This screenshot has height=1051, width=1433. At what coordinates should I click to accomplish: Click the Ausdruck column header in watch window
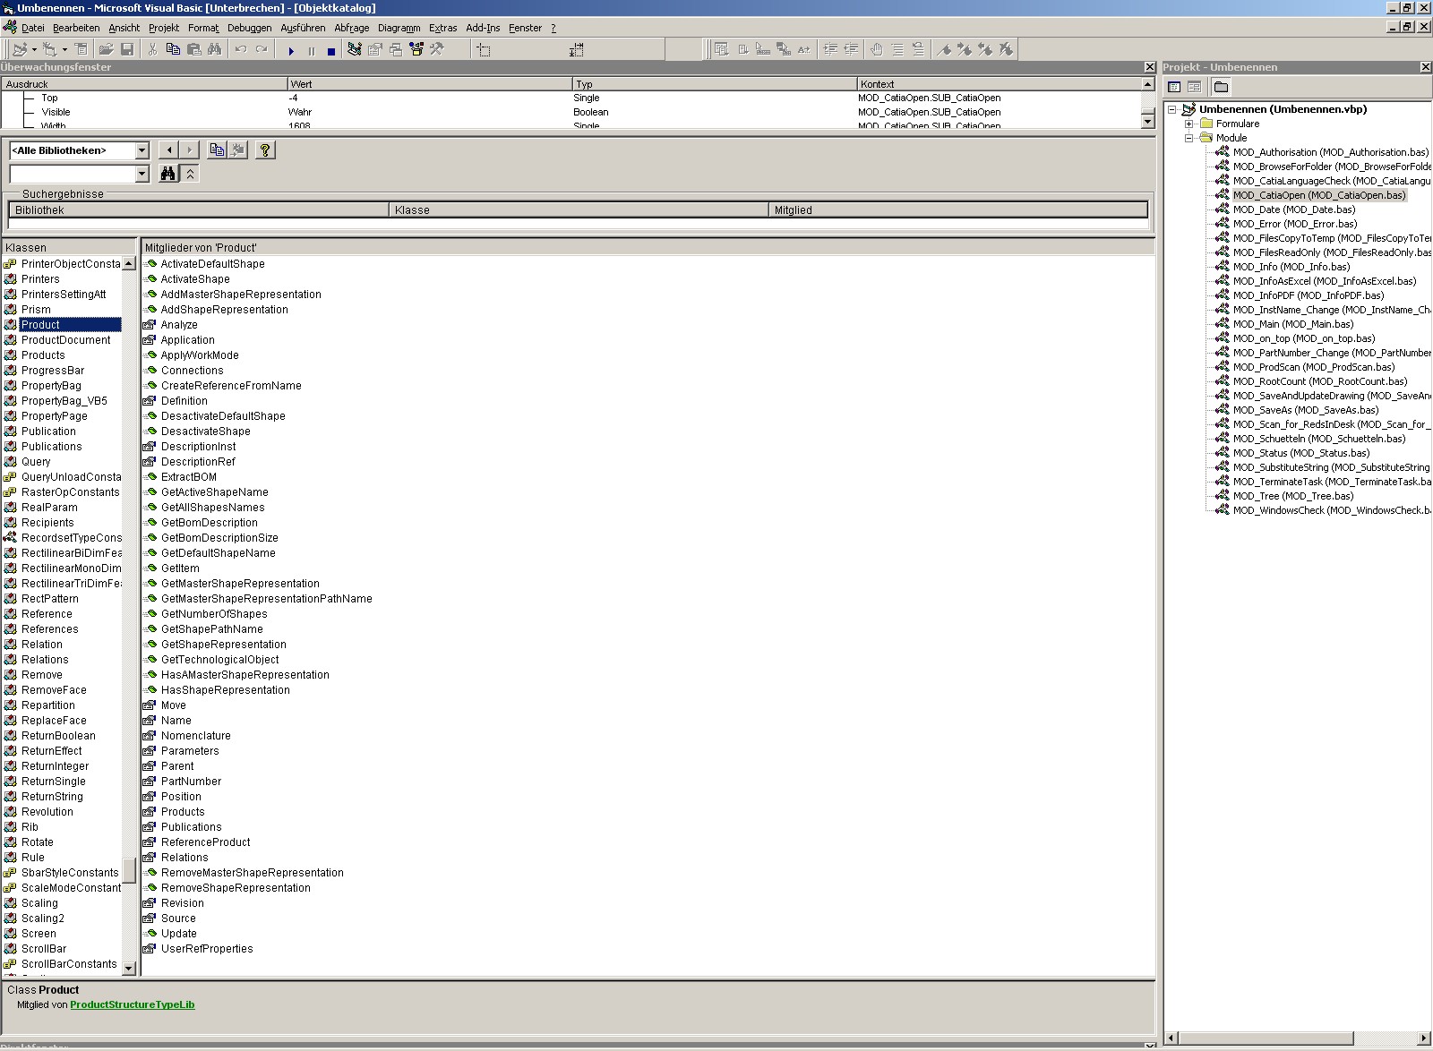[144, 84]
